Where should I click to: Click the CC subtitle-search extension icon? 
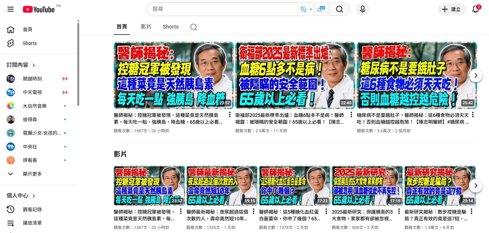320,9
